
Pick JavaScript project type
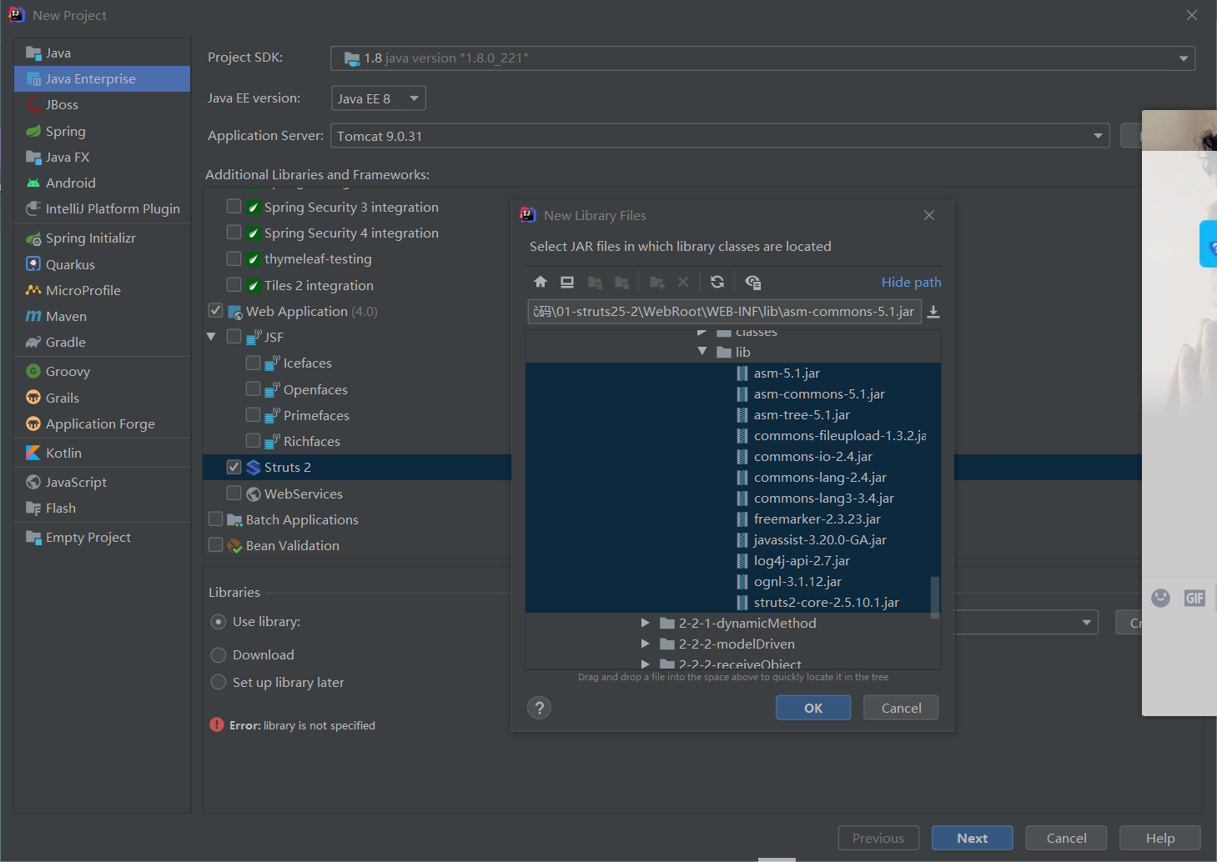(x=102, y=482)
